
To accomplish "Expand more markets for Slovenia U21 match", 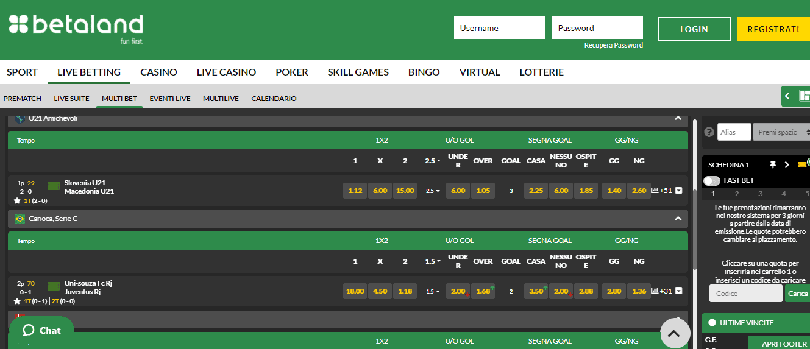I will 678,191.
